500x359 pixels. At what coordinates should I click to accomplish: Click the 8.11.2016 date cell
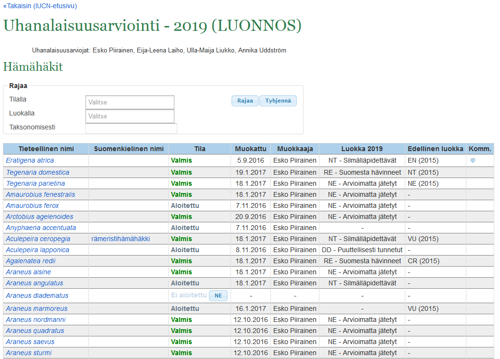coord(251,250)
